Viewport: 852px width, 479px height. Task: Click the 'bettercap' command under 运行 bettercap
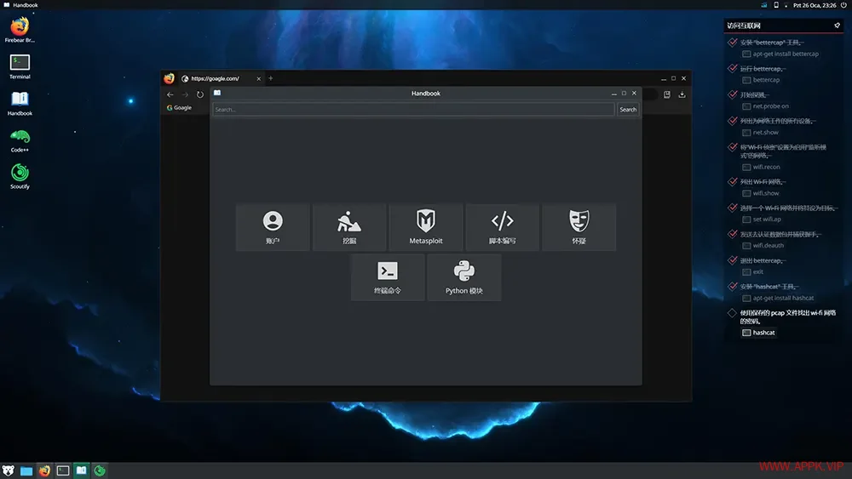pos(761,80)
